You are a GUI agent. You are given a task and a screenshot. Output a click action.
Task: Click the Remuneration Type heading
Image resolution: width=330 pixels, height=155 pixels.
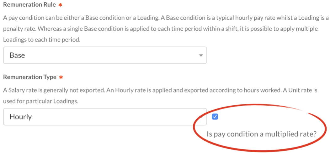click(29, 77)
